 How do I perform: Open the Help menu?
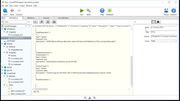pyautogui.click(x=35, y=6)
